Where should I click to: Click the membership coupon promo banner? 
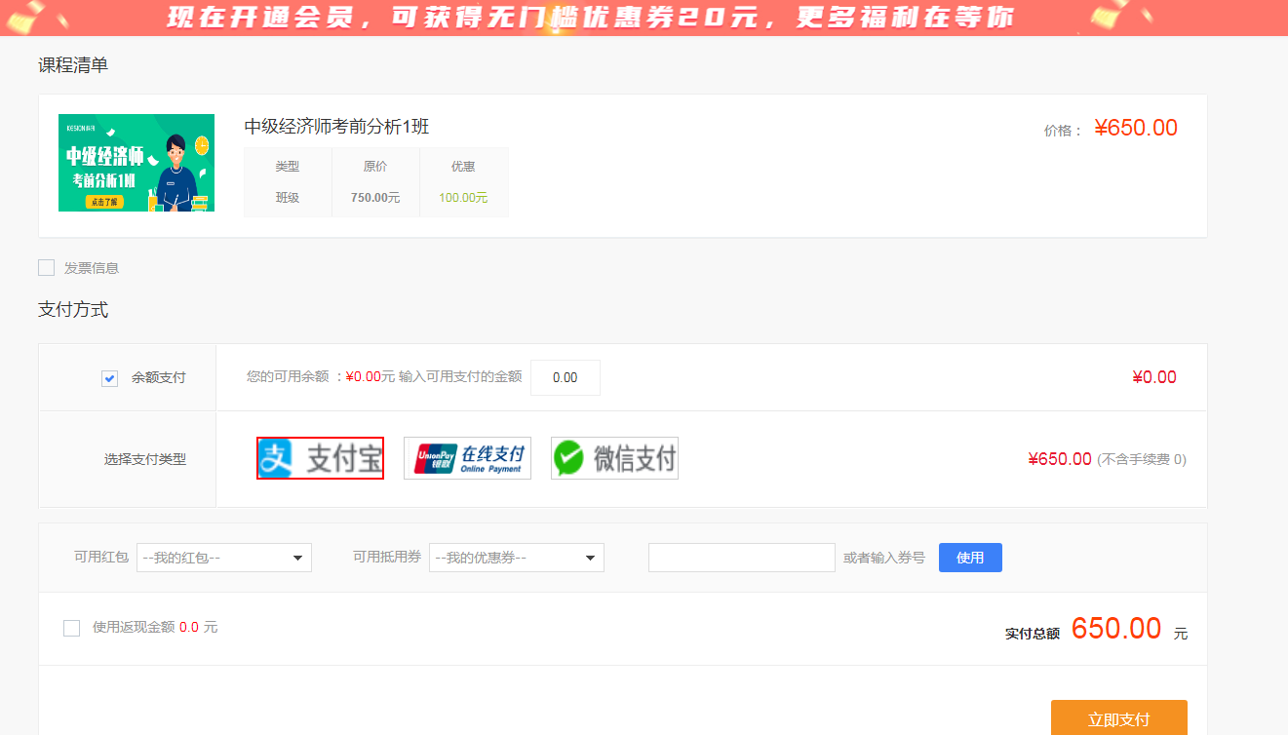point(644,18)
